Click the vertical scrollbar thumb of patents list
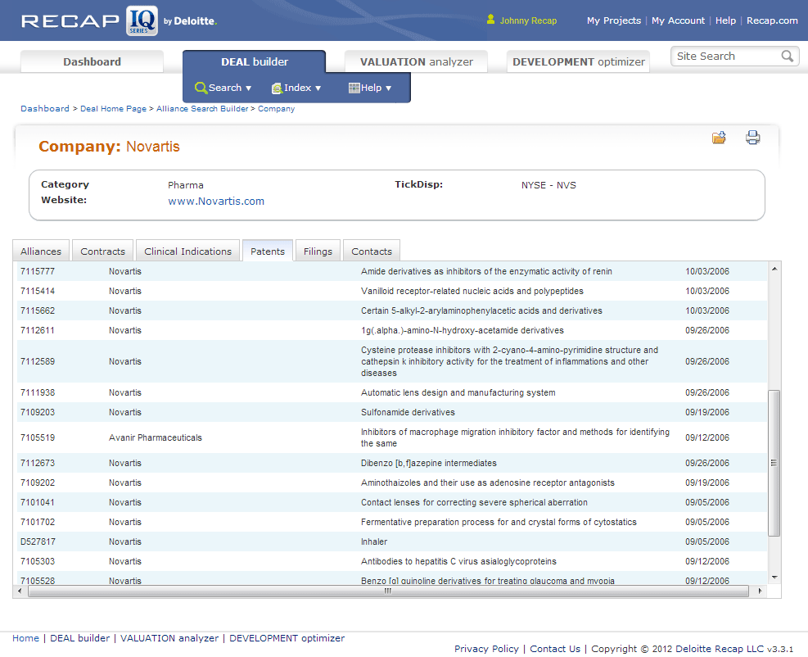This screenshot has height=657, width=808. point(774,463)
